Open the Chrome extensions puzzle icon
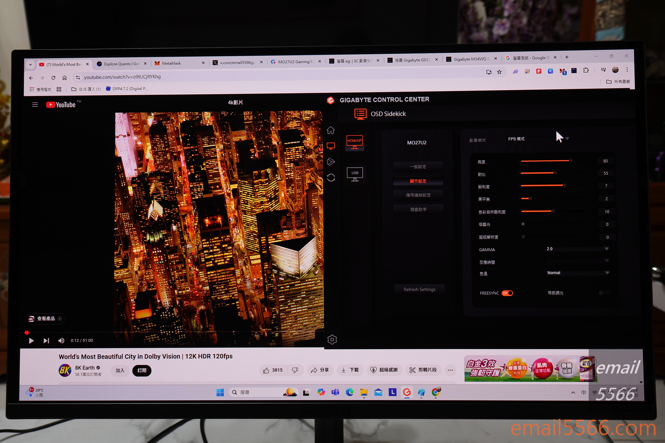 click(x=586, y=70)
